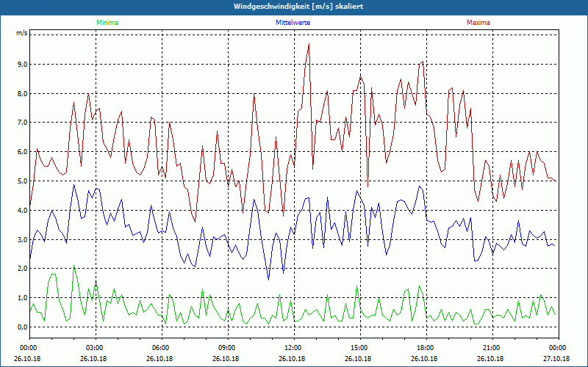
Task: Click the 1,0 y-axis value
Action: [22, 298]
